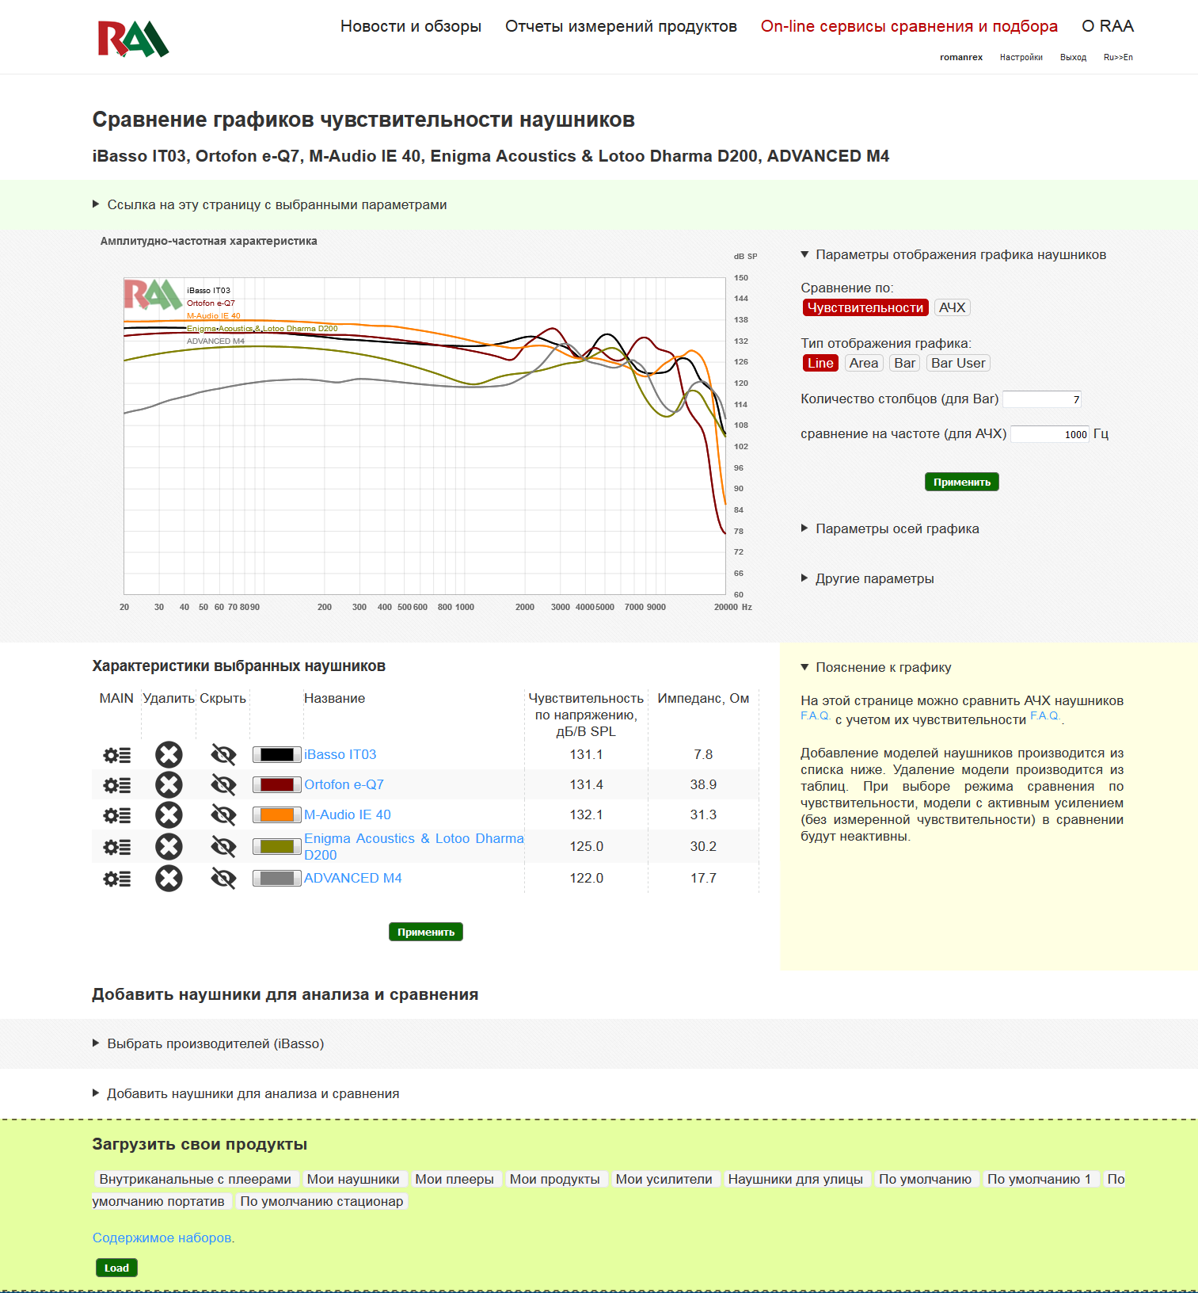Select Bar User graph display type

tap(958, 363)
